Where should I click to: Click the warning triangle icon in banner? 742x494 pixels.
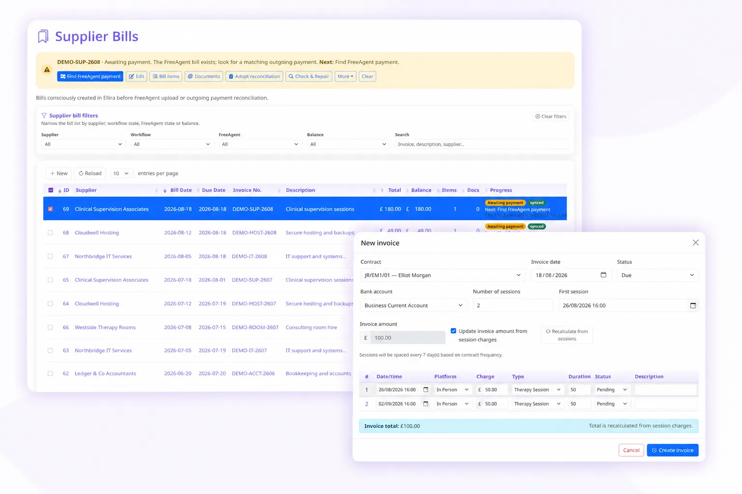(47, 69)
